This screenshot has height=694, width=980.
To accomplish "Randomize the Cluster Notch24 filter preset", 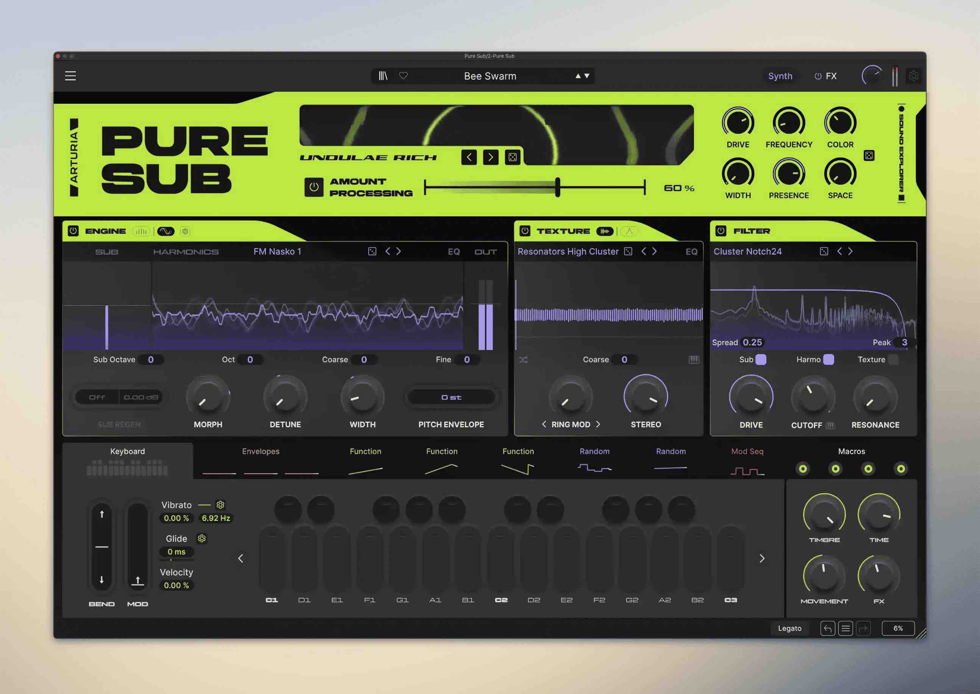I will click(824, 251).
